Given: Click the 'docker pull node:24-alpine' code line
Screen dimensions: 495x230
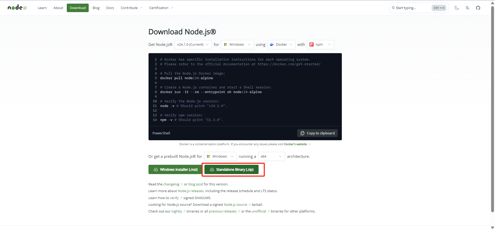Looking at the screenshot, I should click(x=187, y=78).
